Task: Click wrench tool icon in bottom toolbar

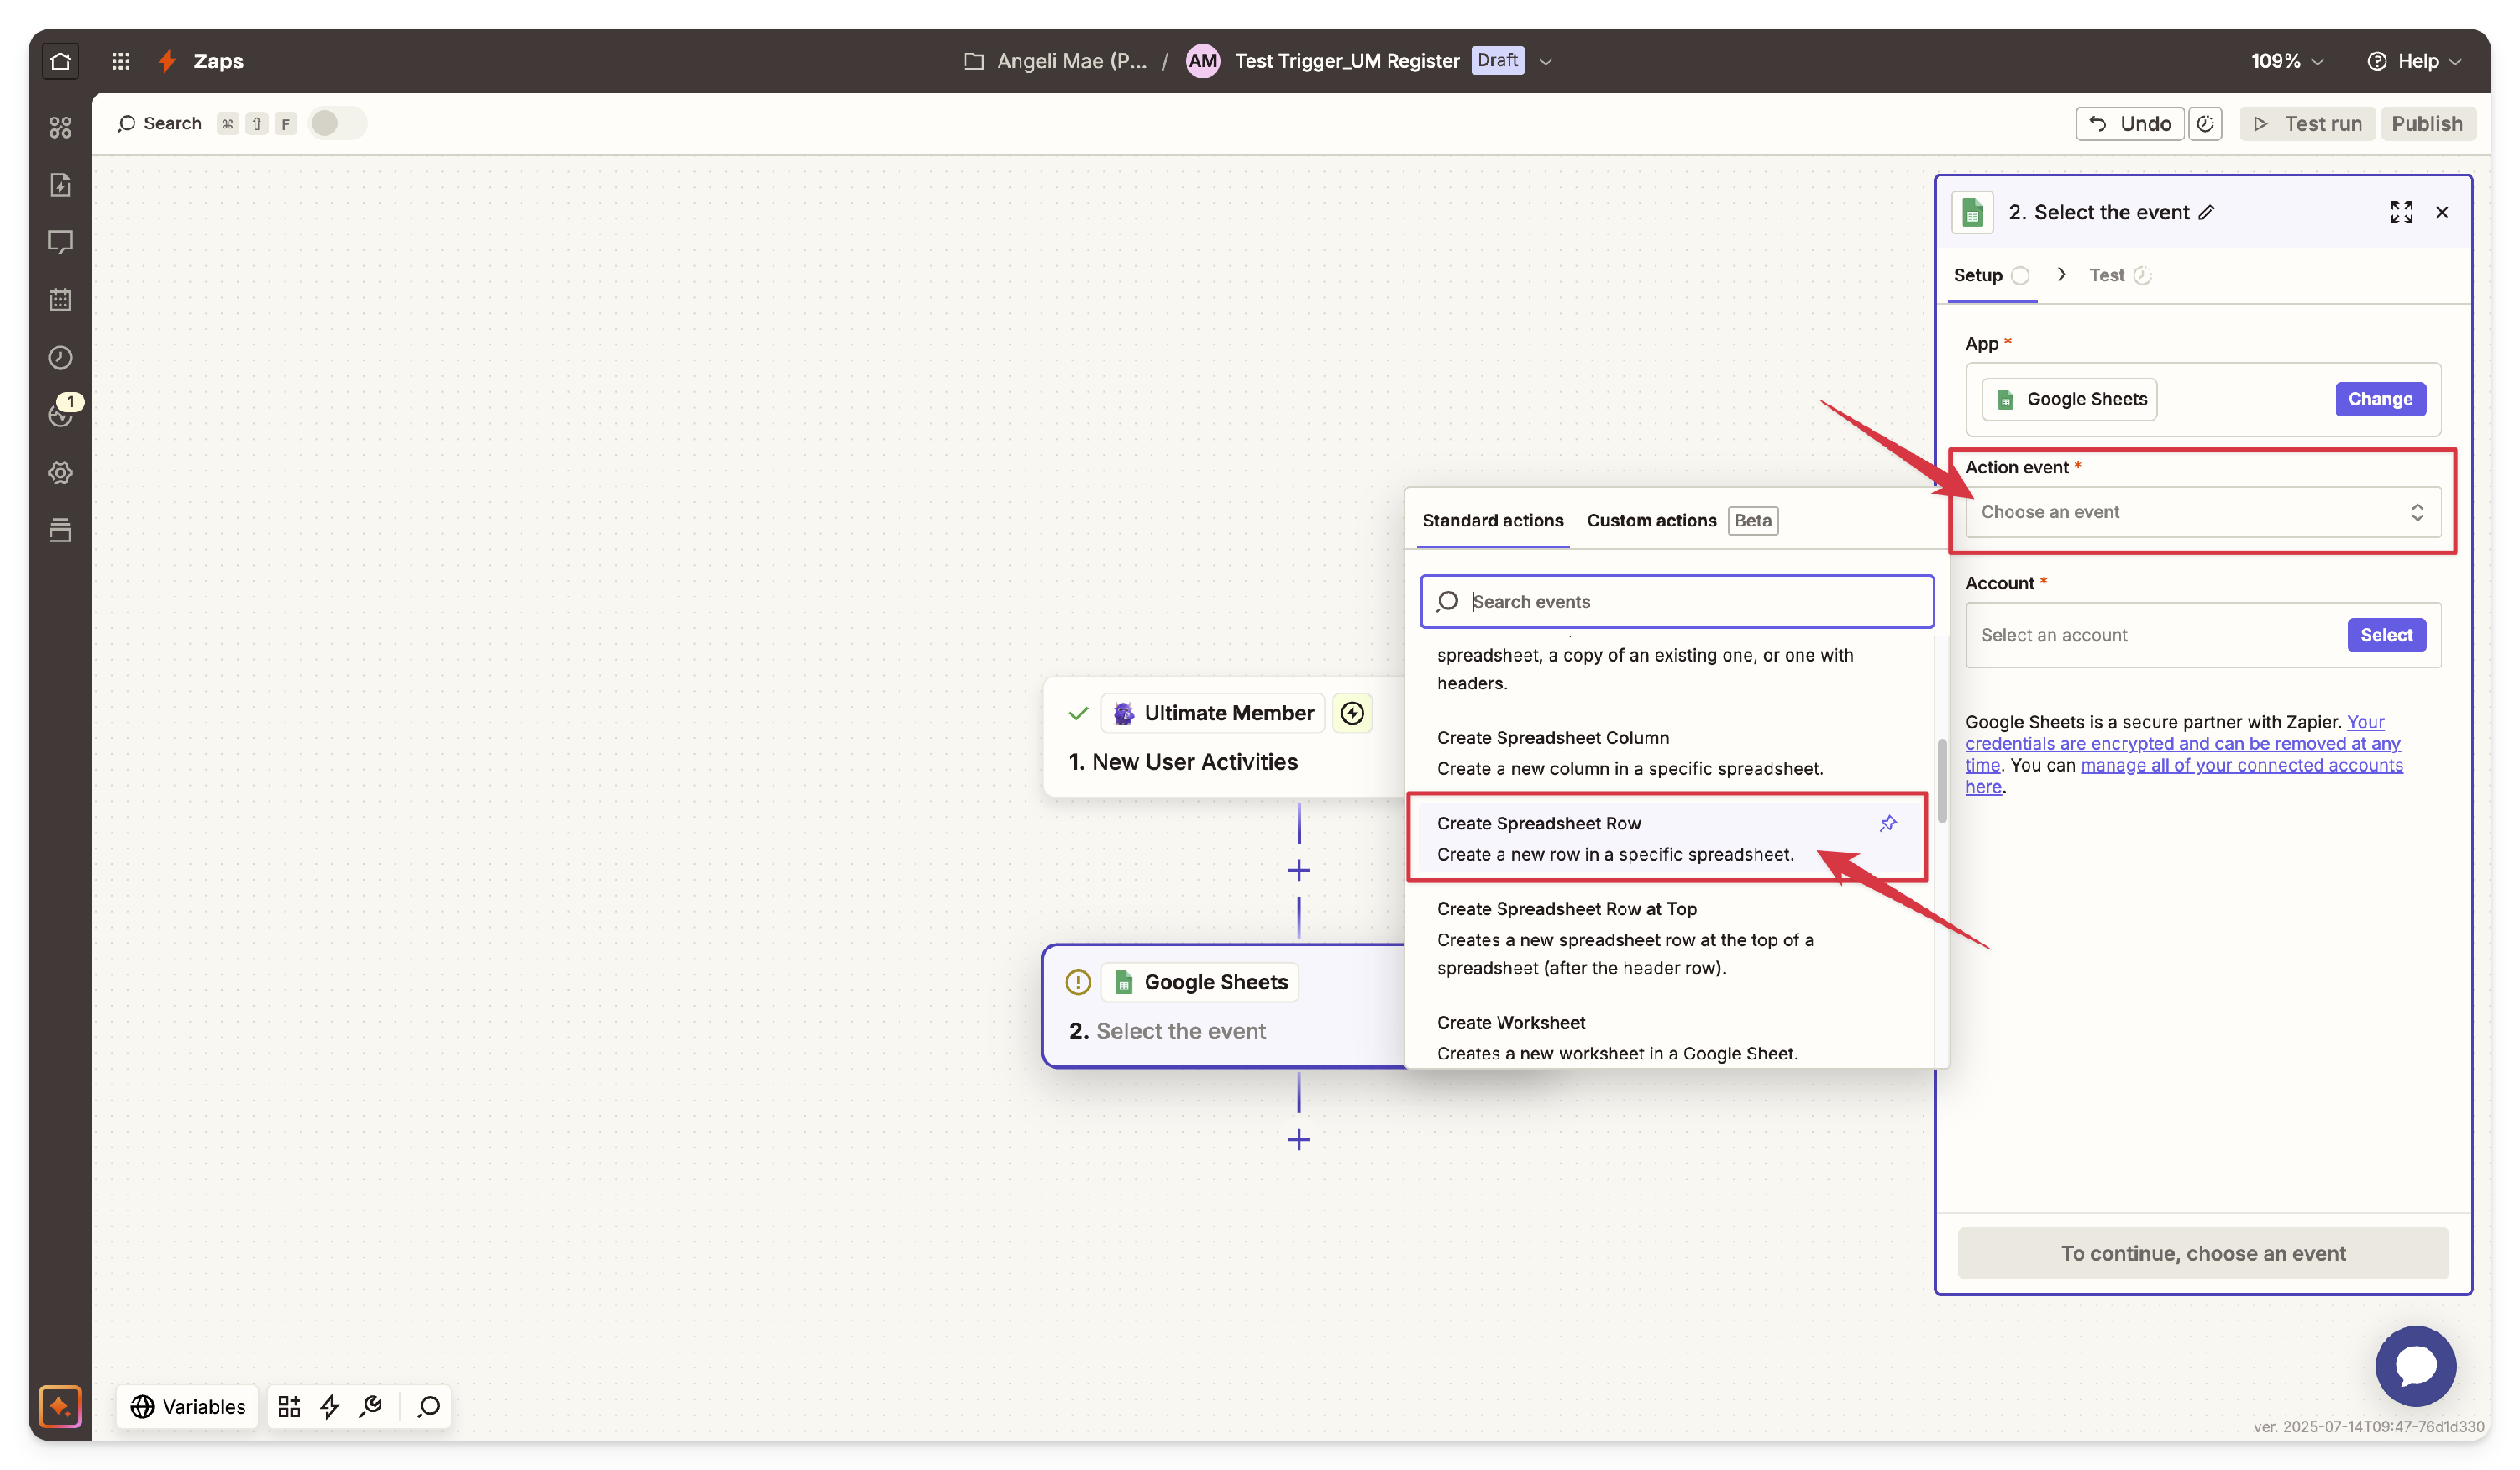Action: [x=371, y=1407]
